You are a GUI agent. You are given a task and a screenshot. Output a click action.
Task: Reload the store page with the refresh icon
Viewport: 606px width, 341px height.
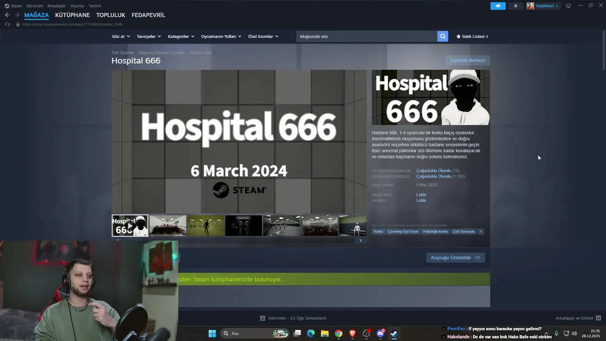point(7,24)
